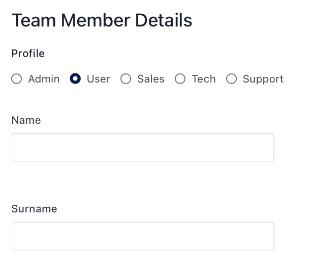Click the 'User' option label text
Image resolution: width=312 pixels, height=274 pixels.
(x=99, y=79)
